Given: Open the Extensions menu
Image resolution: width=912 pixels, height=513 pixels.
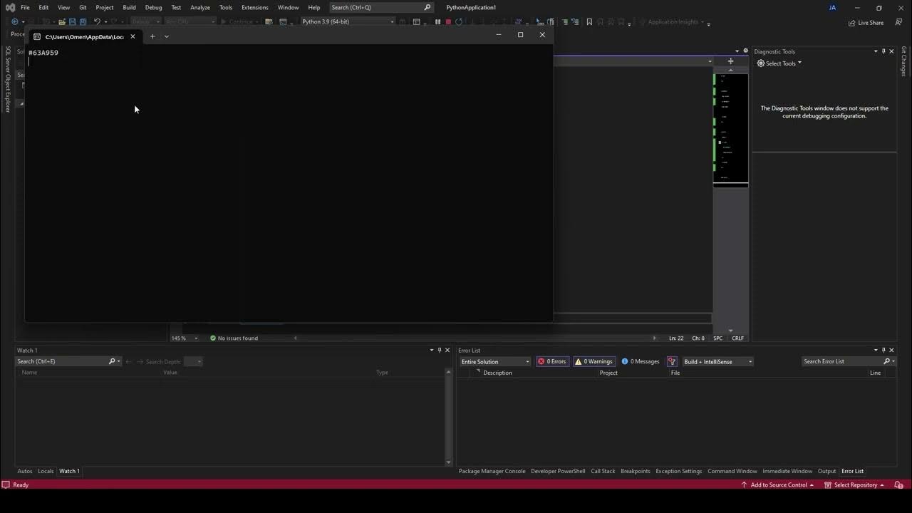Looking at the screenshot, I should [x=255, y=7].
